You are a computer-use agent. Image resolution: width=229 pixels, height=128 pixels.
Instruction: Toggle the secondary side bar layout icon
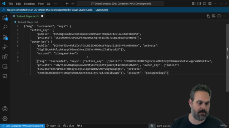tap(204, 4)
